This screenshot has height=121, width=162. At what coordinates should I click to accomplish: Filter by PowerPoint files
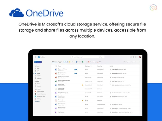[92, 62]
